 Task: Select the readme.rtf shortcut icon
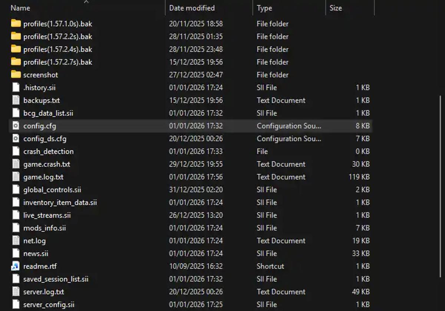(x=16, y=266)
